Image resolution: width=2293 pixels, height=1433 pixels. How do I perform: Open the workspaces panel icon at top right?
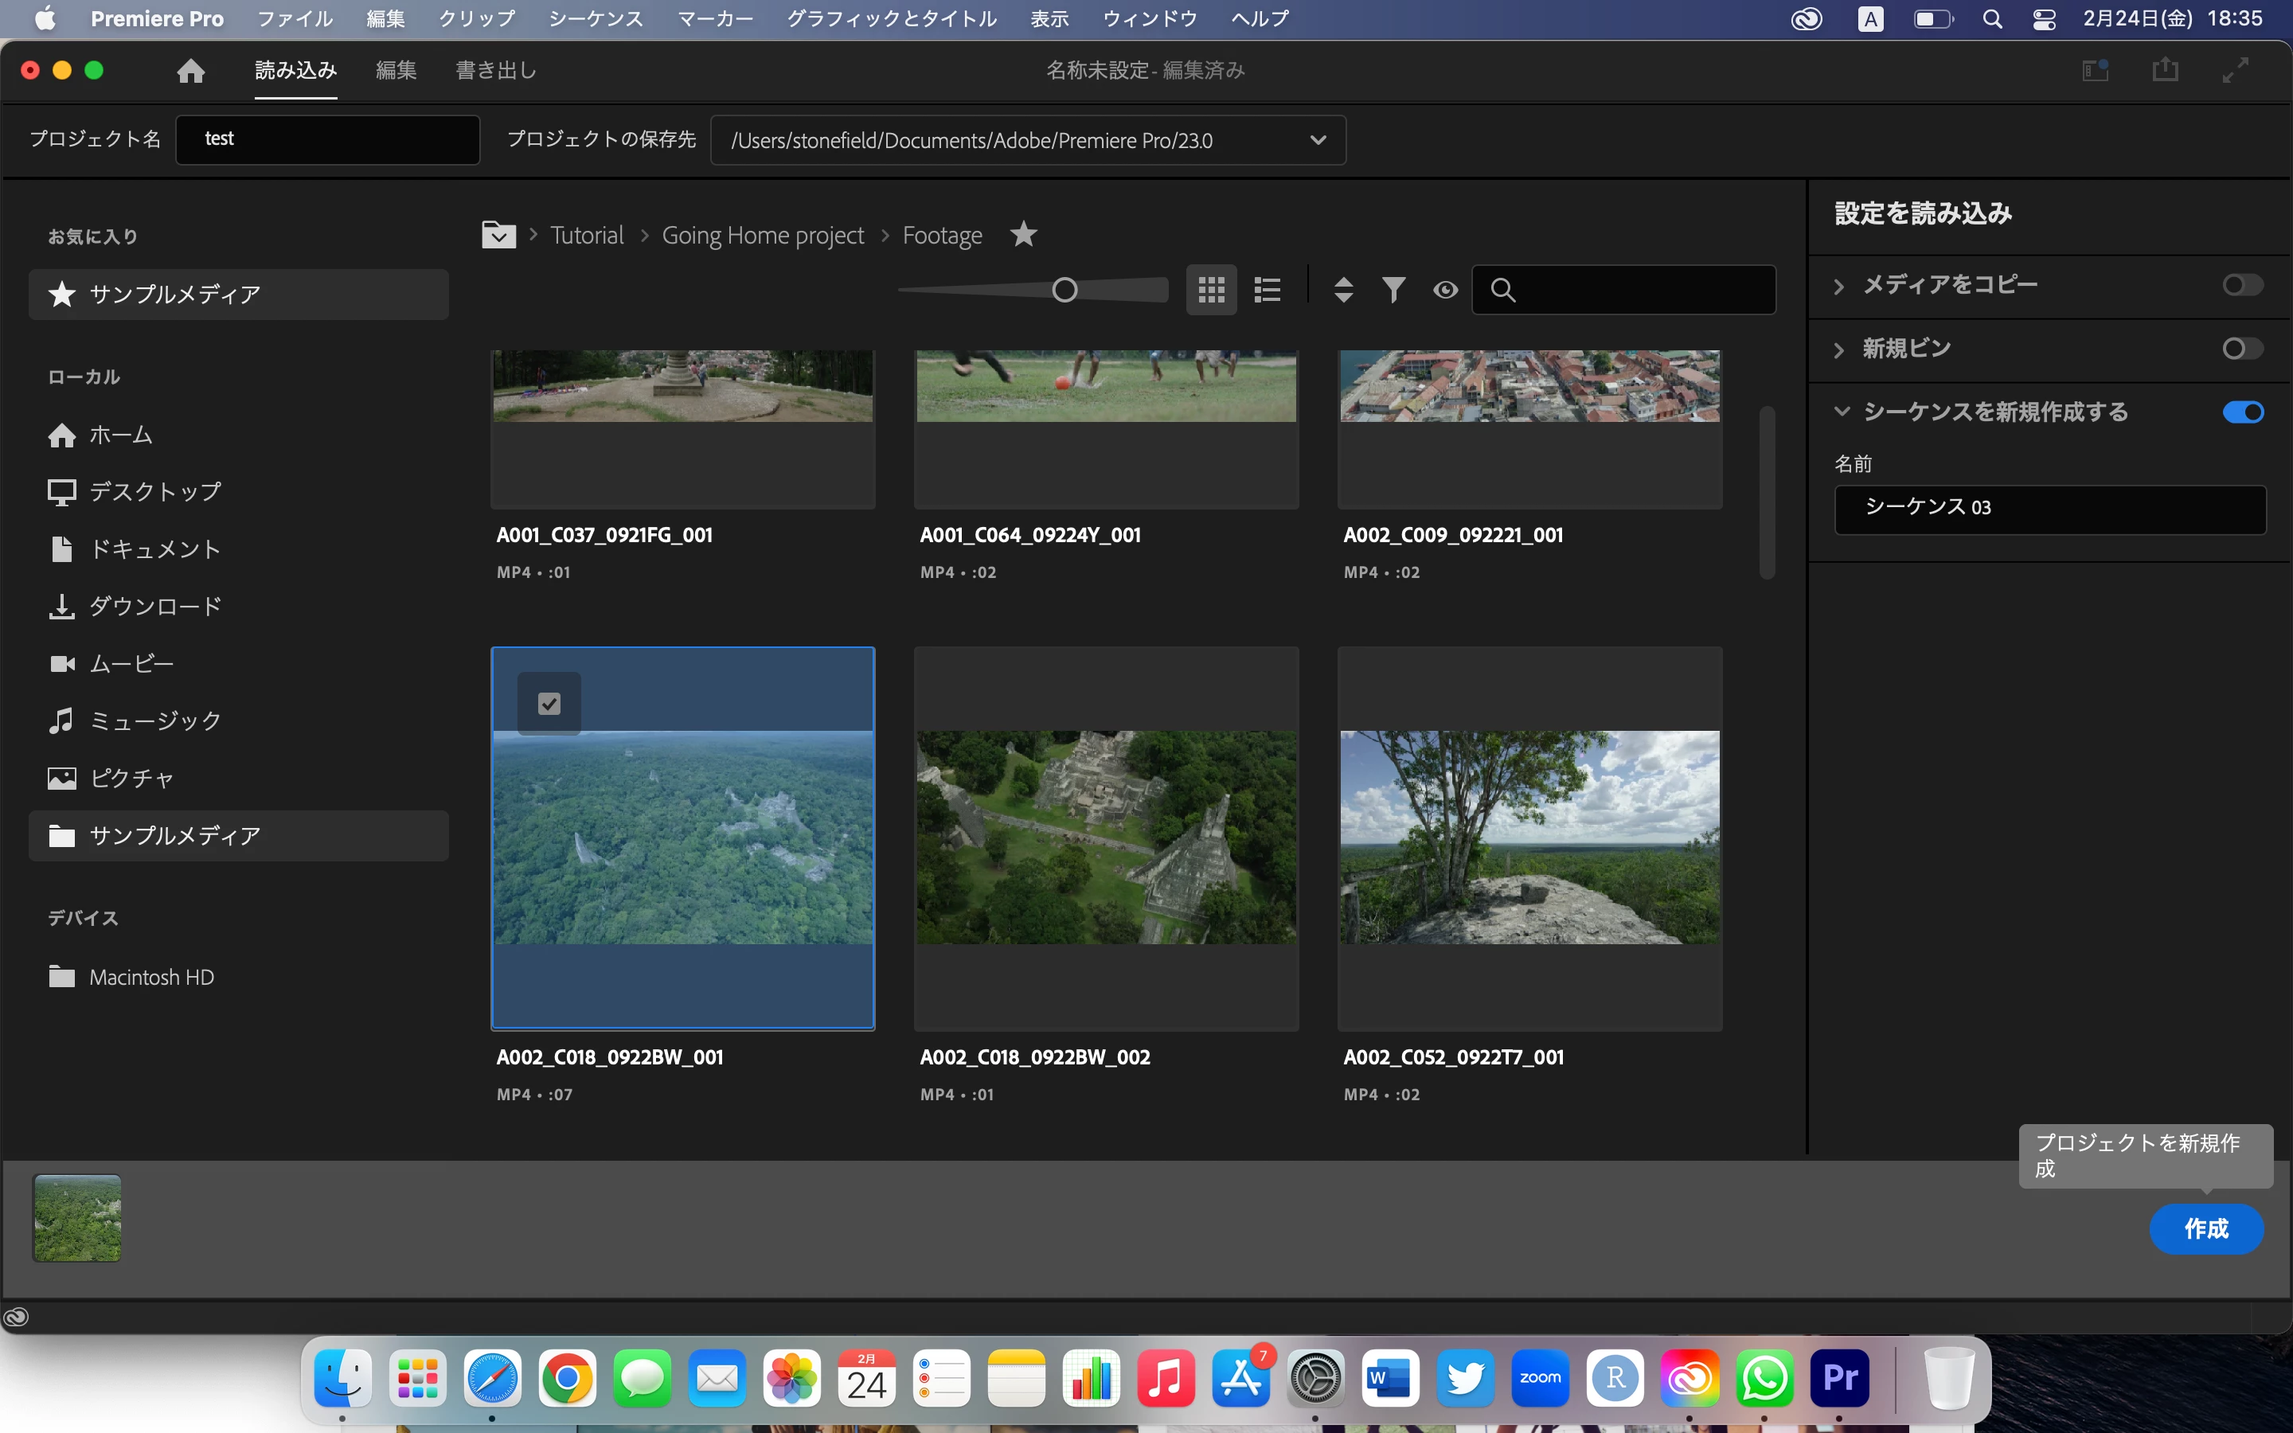point(2095,70)
